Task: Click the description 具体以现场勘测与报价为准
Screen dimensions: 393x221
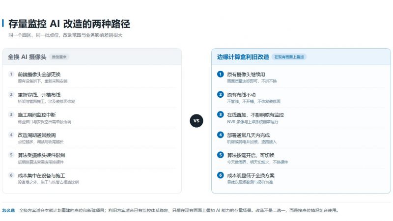Action: [250, 182]
